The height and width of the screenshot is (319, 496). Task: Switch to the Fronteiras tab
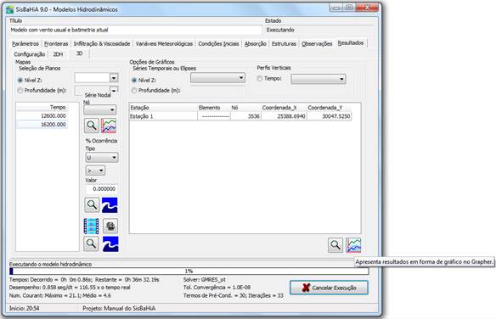(56, 43)
